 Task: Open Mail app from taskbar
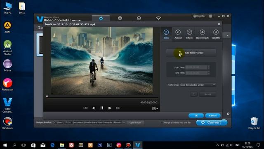point(43,145)
